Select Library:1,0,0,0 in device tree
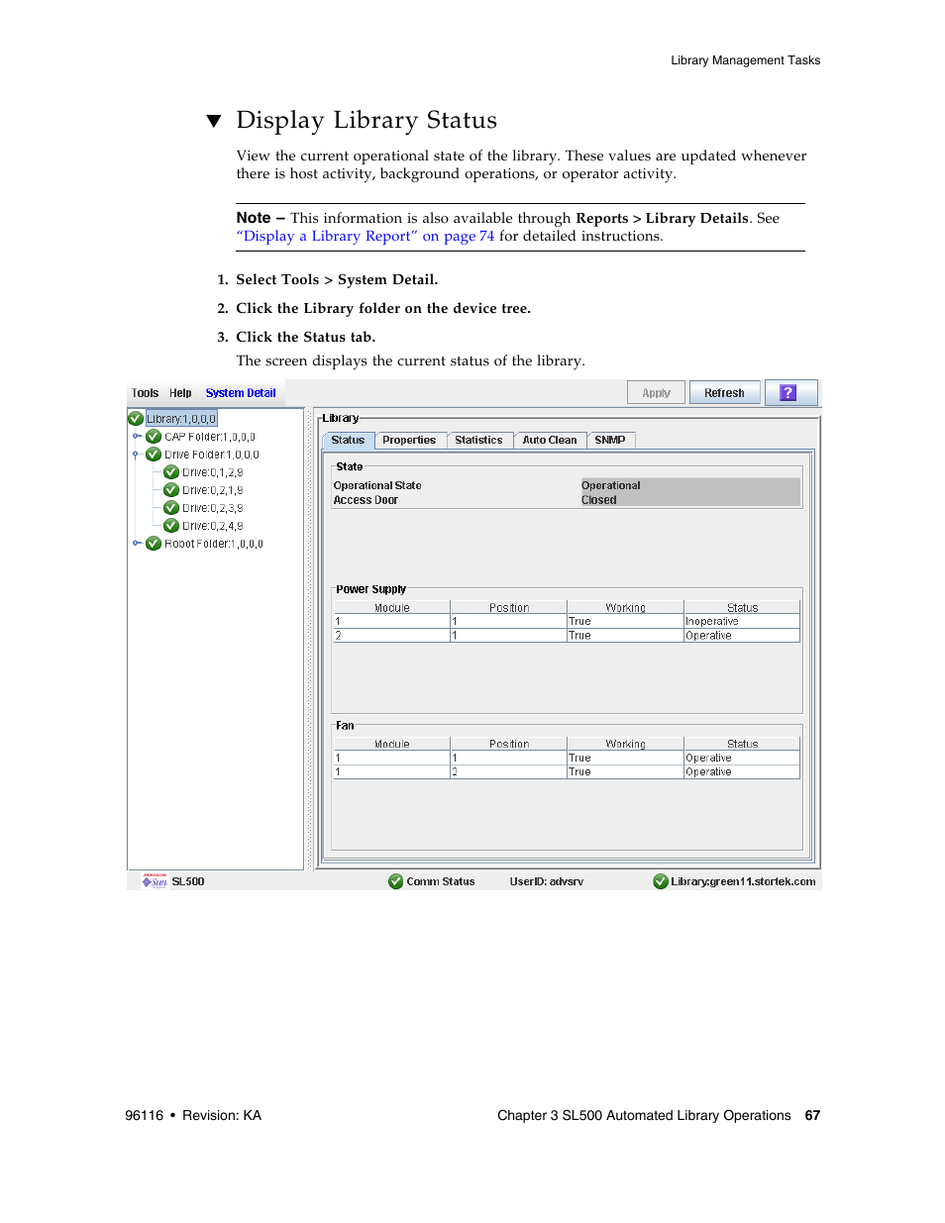Viewport: 945px width, 1223px height. (x=182, y=419)
